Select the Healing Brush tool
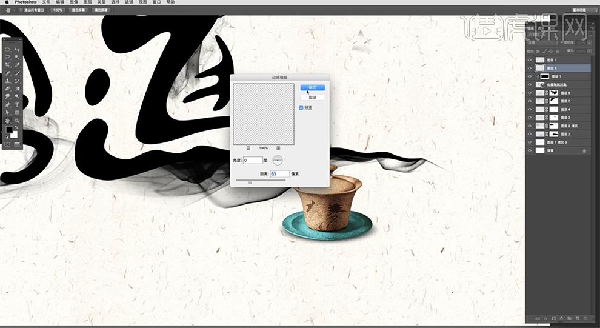600x328 pixels. click(x=8, y=73)
